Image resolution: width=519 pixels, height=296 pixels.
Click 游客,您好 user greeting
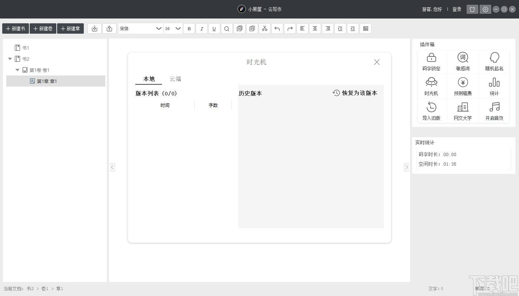[432, 9]
